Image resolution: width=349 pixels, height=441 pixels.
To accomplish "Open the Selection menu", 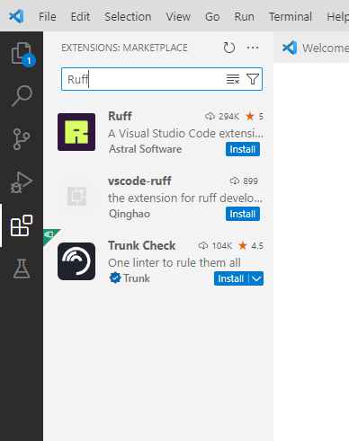I will 128,17.
